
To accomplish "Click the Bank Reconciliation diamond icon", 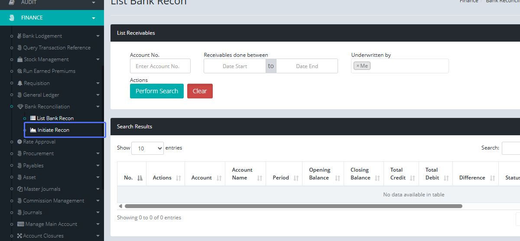I will pyautogui.click(x=20, y=107).
